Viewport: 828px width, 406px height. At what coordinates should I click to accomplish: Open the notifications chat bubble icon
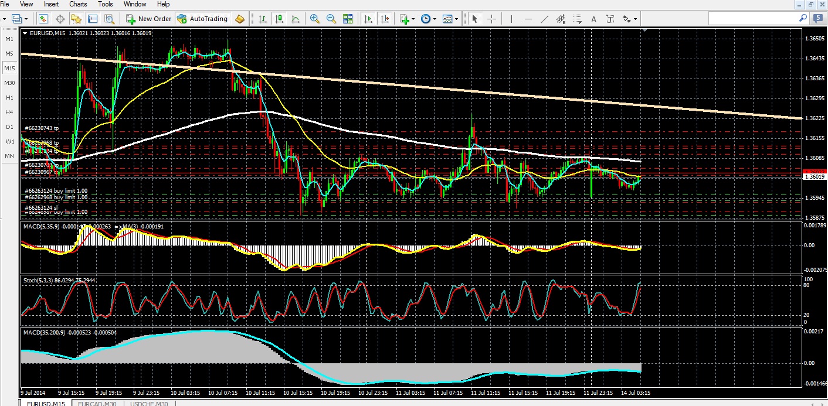[x=818, y=18]
